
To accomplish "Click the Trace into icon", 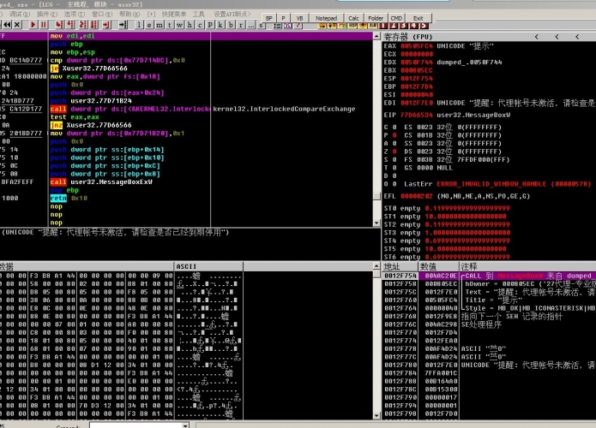I will (x=83, y=25).
